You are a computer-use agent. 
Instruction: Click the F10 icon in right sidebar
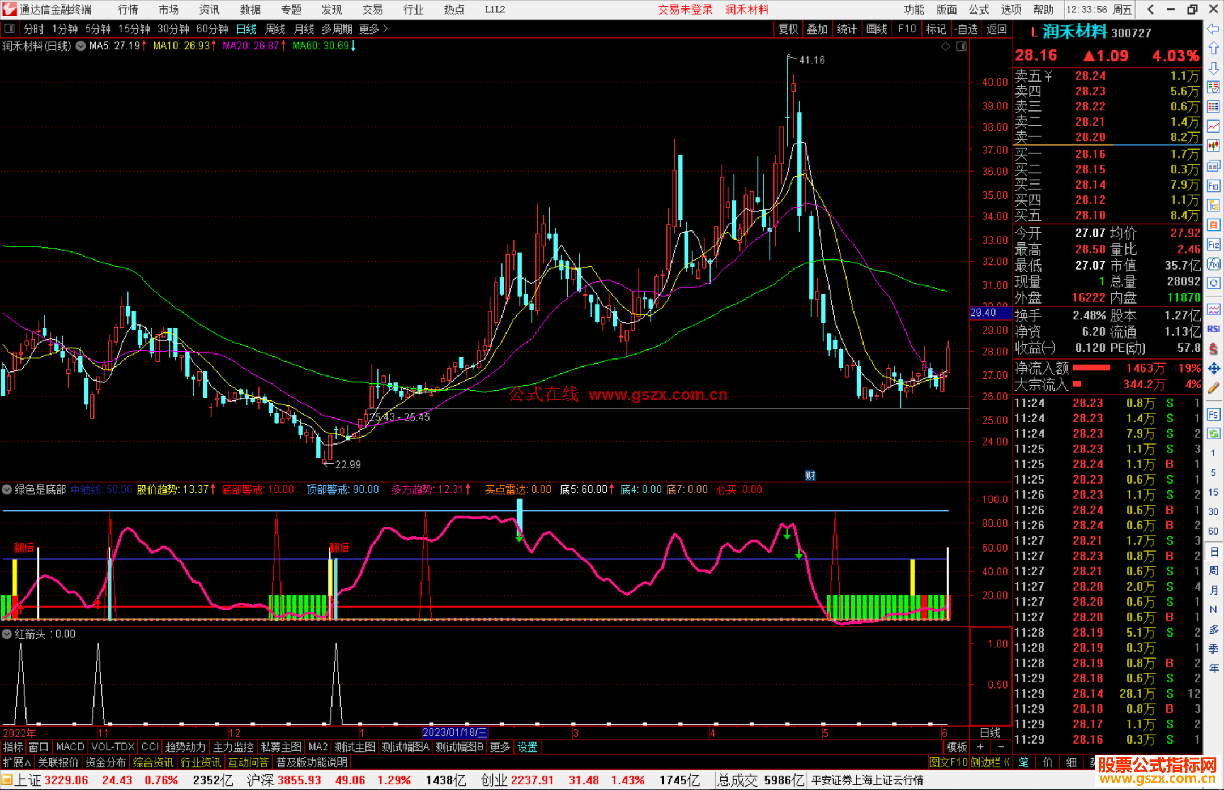pyautogui.click(x=1213, y=186)
